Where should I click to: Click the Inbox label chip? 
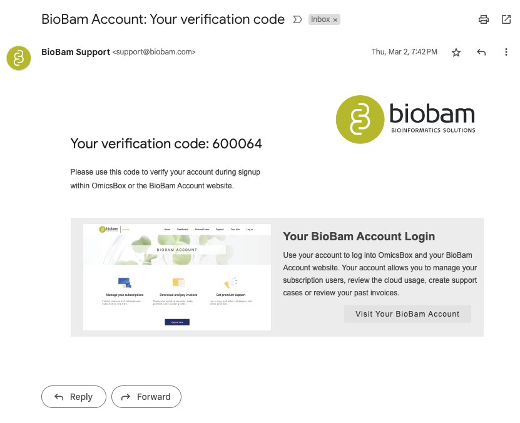point(320,19)
